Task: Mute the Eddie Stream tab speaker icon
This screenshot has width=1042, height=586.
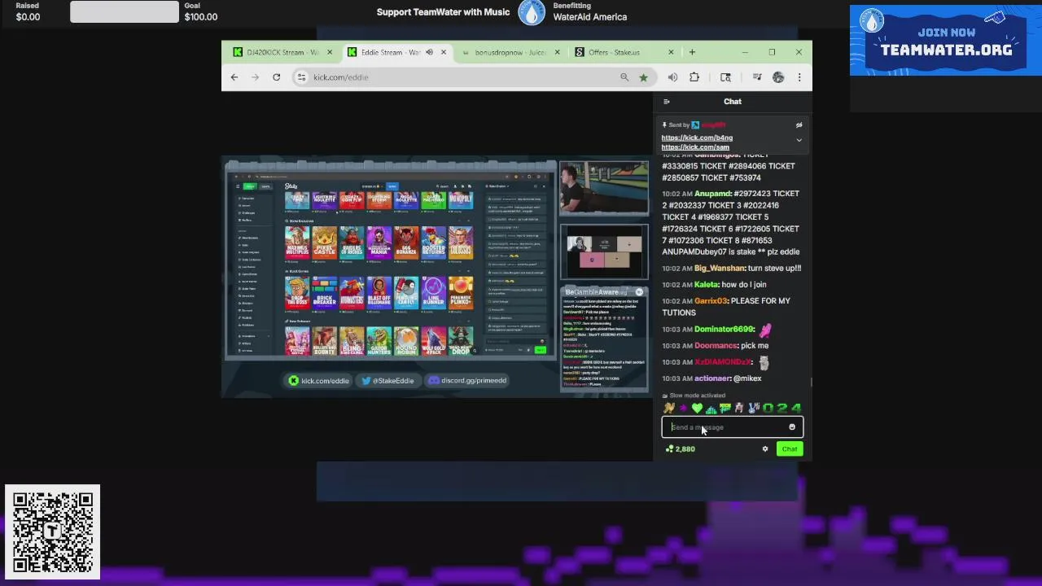Action: [x=429, y=52]
